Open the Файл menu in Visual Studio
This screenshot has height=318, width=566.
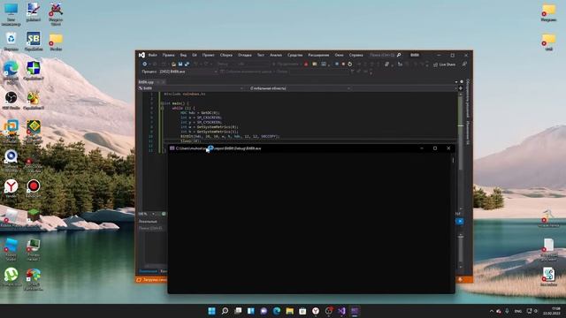152,55
